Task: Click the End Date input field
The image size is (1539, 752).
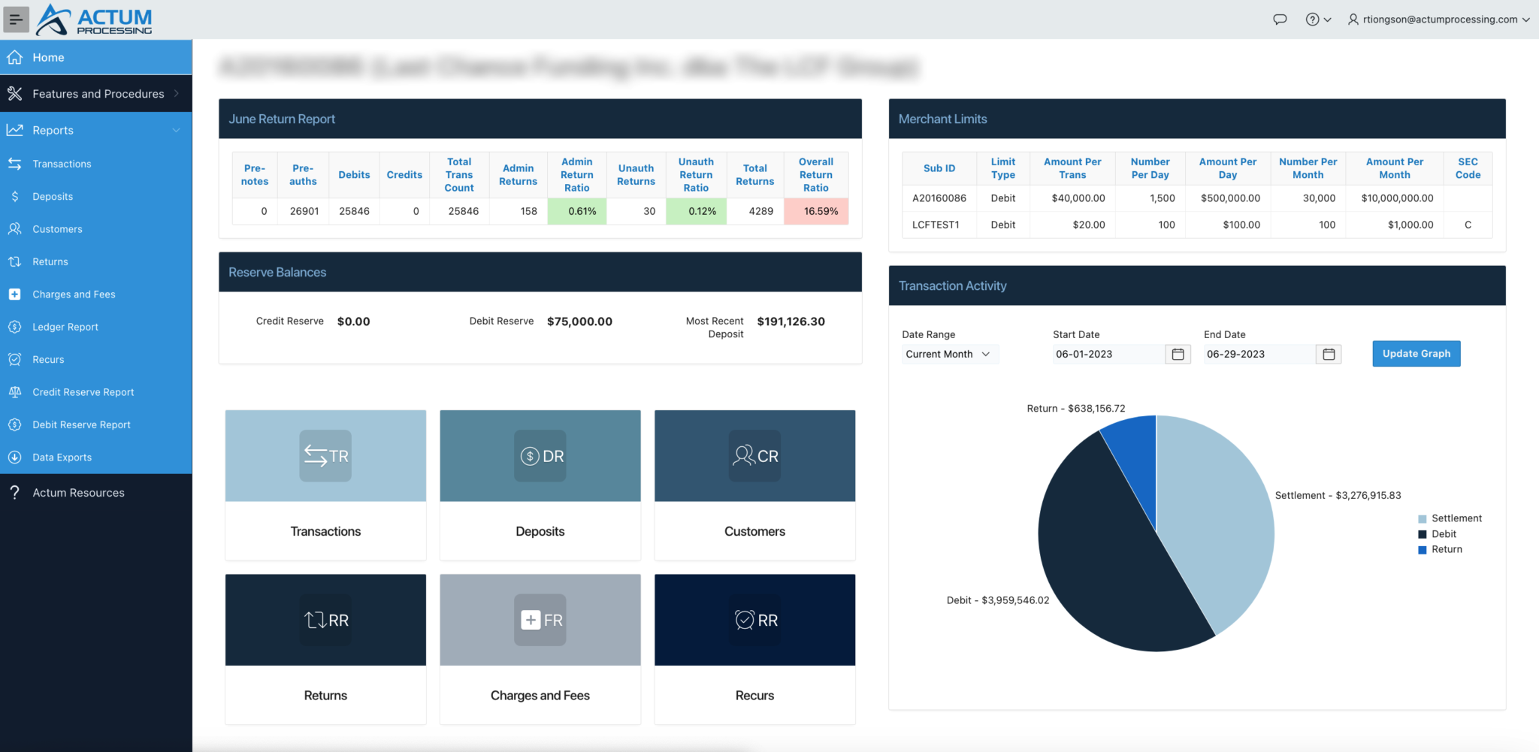Action: [x=1259, y=354]
